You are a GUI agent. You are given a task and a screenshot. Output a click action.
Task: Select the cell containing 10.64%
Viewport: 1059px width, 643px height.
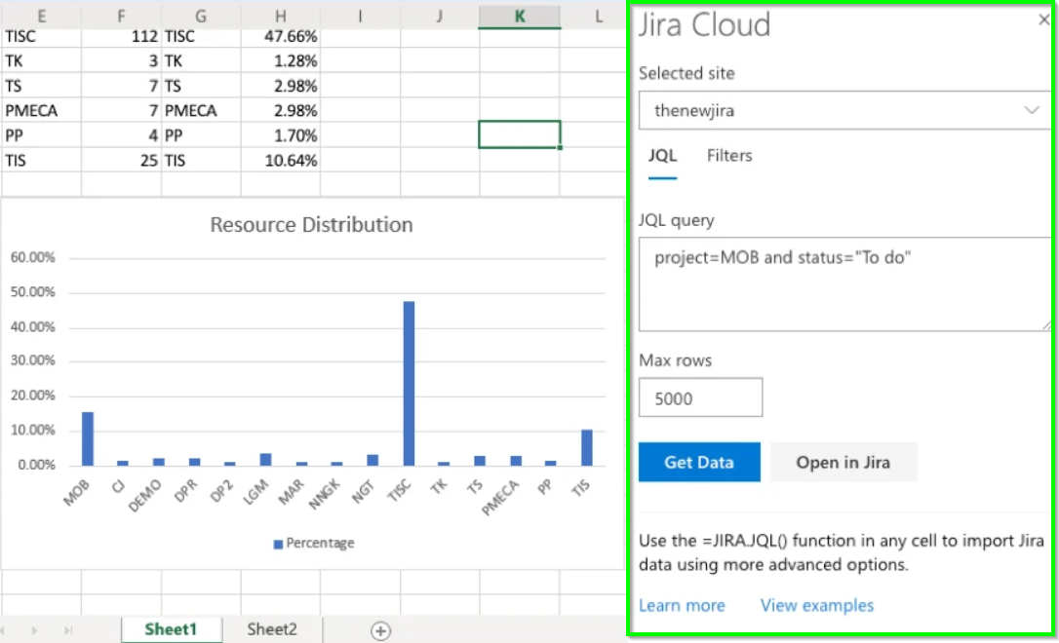(x=280, y=161)
